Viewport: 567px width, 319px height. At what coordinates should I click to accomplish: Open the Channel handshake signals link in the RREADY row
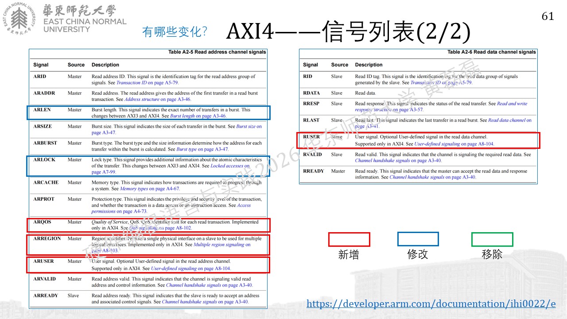(x=433, y=177)
